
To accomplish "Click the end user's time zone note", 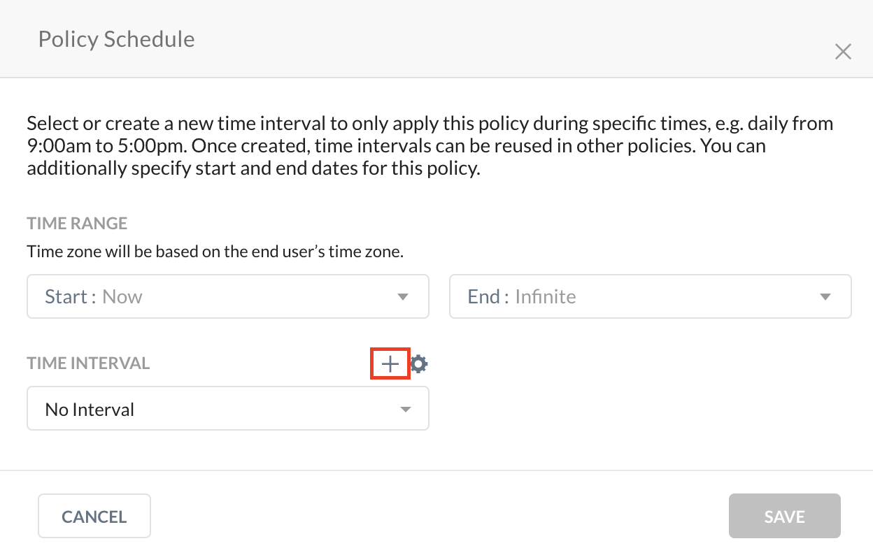I will pyautogui.click(x=215, y=252).
